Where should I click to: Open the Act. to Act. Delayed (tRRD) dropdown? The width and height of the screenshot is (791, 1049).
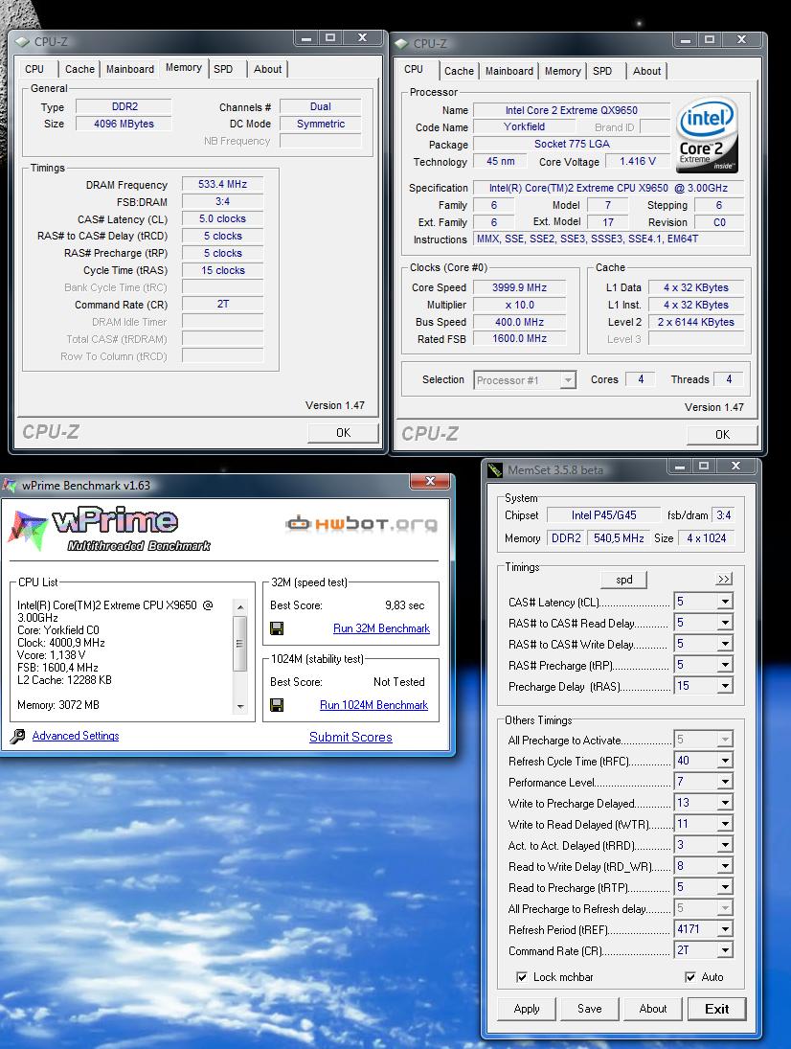(x=725, y=845)
